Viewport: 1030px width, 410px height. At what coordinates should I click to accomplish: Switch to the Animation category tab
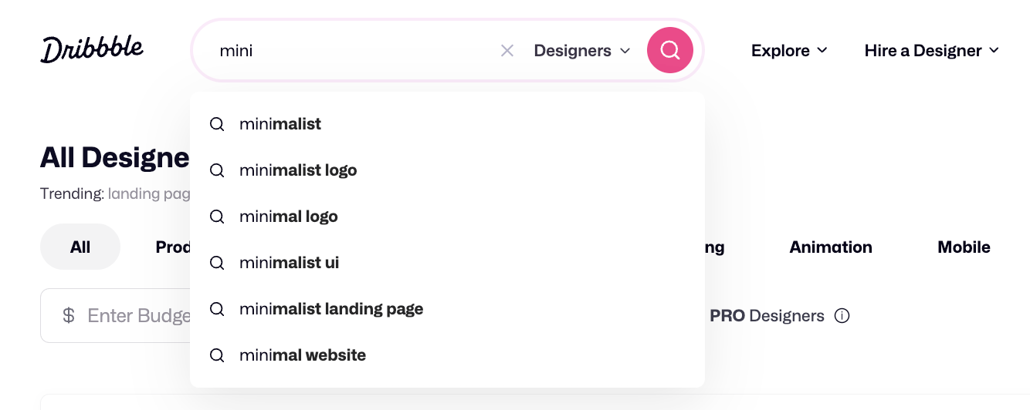831,247
